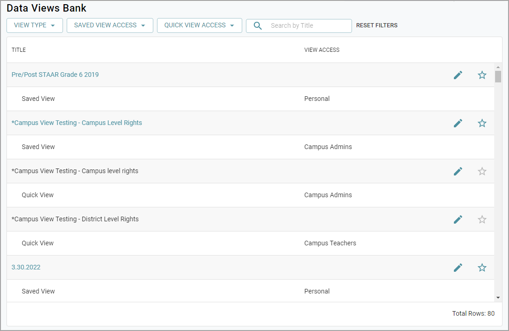Viewport: 509px width, 331px height.
Task: Edit the Pre/Post STAAR Grade 6 2019 view
Action: [458, 75]
